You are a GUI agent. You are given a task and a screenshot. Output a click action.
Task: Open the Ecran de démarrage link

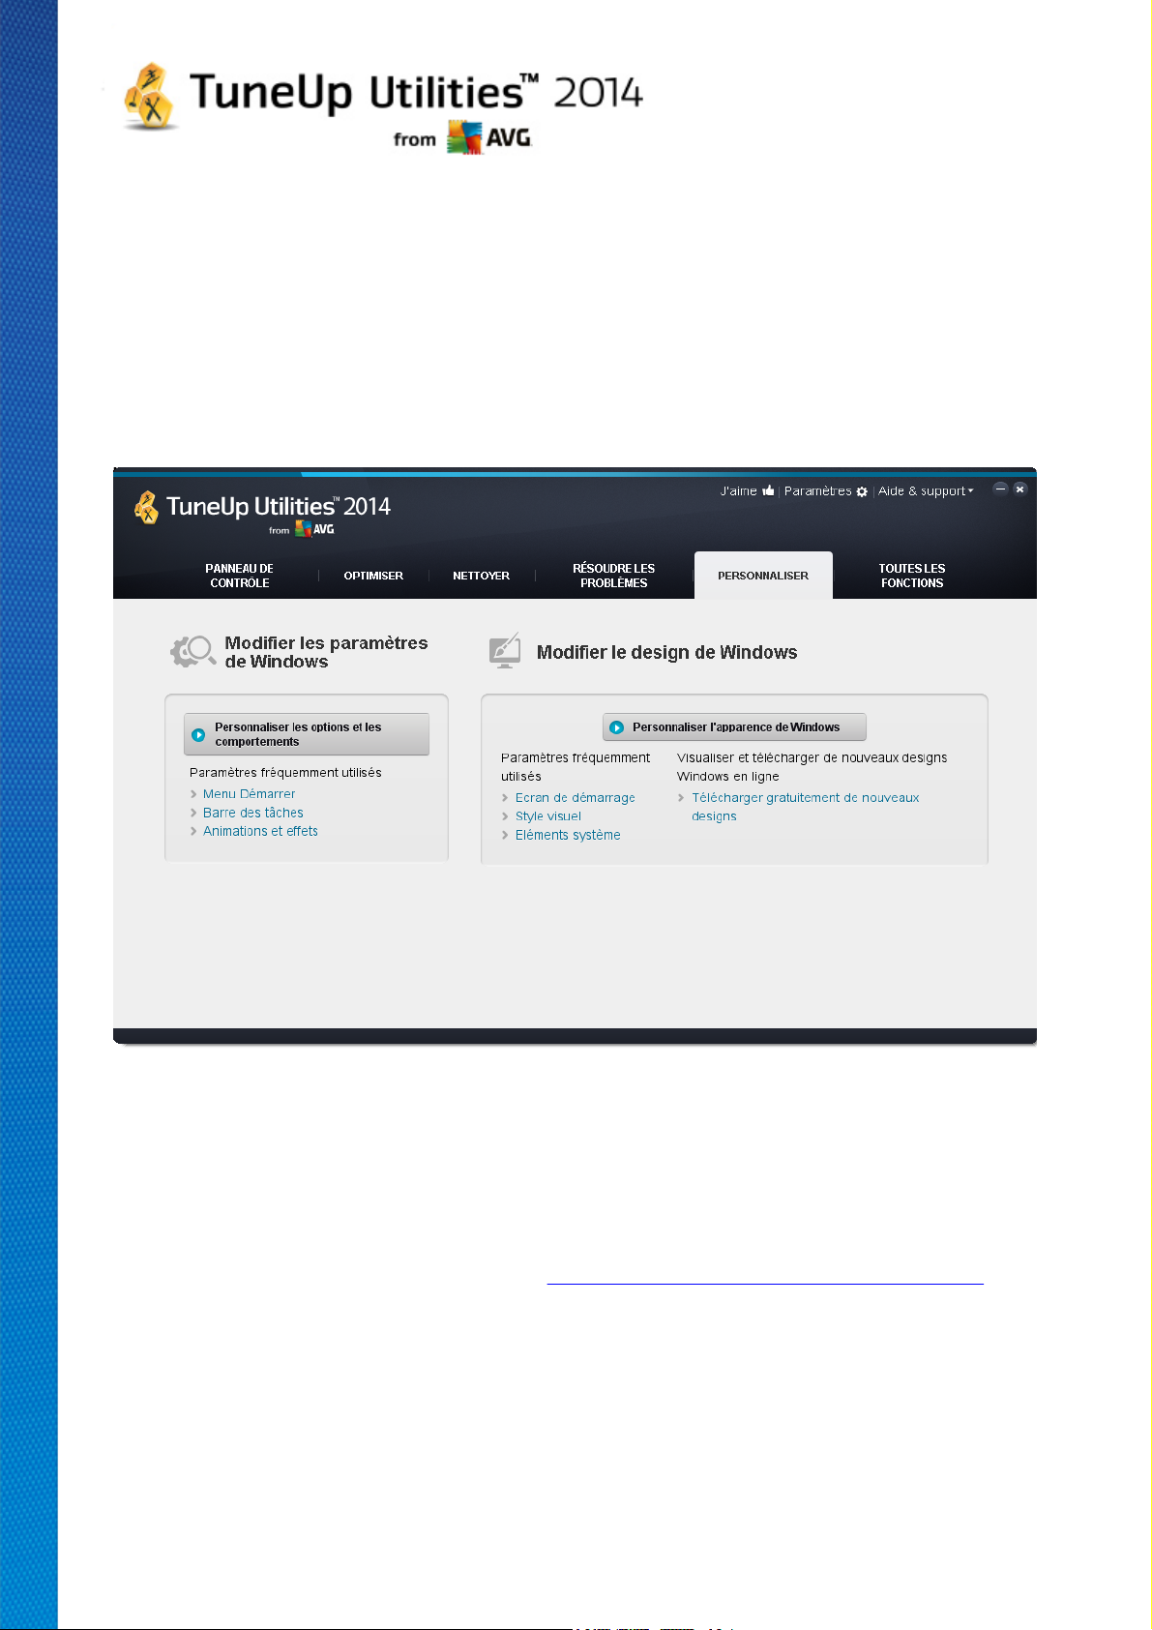pyautogui.click(x=575, y=798)
